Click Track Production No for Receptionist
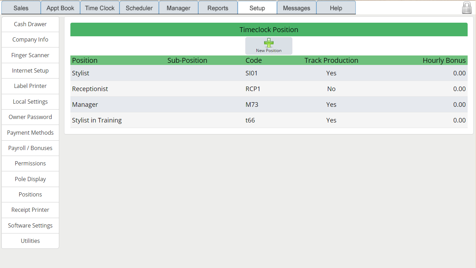476x268 pixels. click(x=331, y=89)
